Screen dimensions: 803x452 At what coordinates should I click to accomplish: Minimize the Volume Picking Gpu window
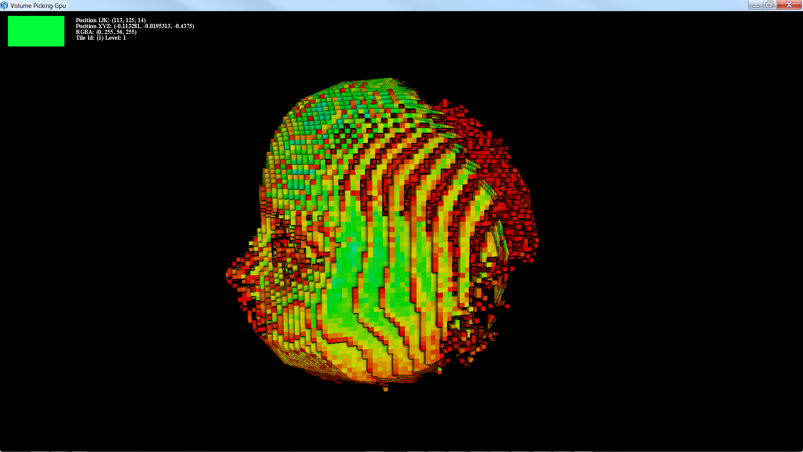point(756,5)
